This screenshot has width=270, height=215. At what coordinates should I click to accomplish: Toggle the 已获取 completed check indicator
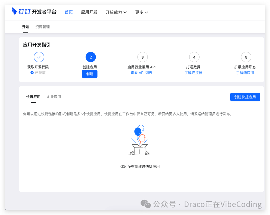coord(32,73)
